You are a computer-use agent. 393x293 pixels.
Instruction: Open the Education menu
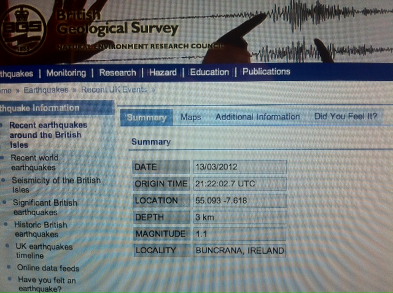[209, 72]
